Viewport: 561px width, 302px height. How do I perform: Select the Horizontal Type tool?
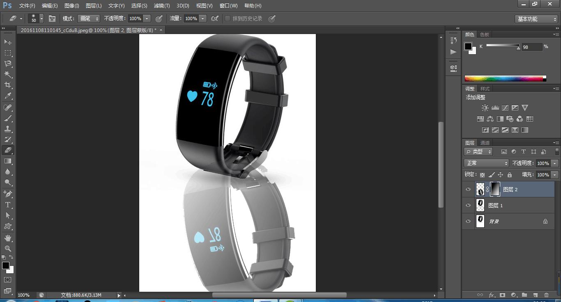(x=8, y=205)
